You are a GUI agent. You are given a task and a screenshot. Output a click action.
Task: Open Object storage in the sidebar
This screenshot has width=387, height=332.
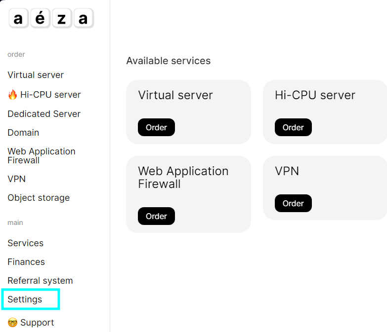click(x=39, y=198)
